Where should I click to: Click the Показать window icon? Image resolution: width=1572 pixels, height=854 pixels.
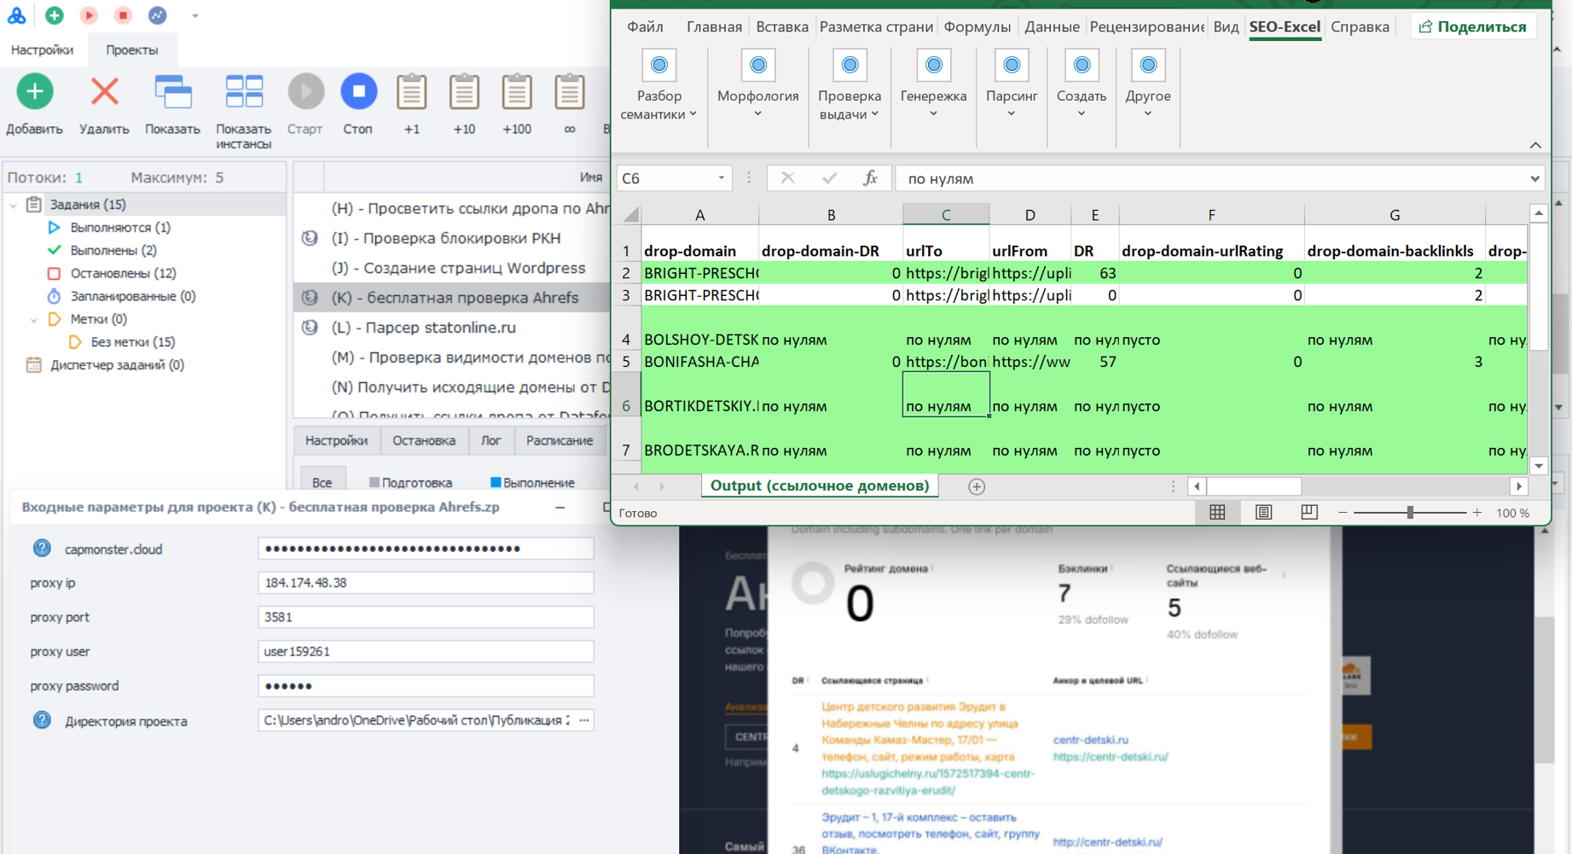[x=173, y=91]
